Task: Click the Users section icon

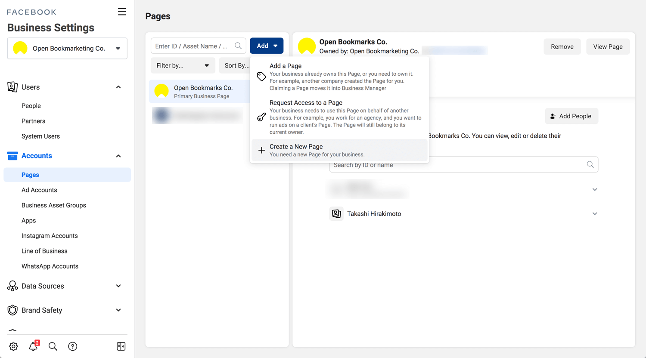Action: click(12, 87)
